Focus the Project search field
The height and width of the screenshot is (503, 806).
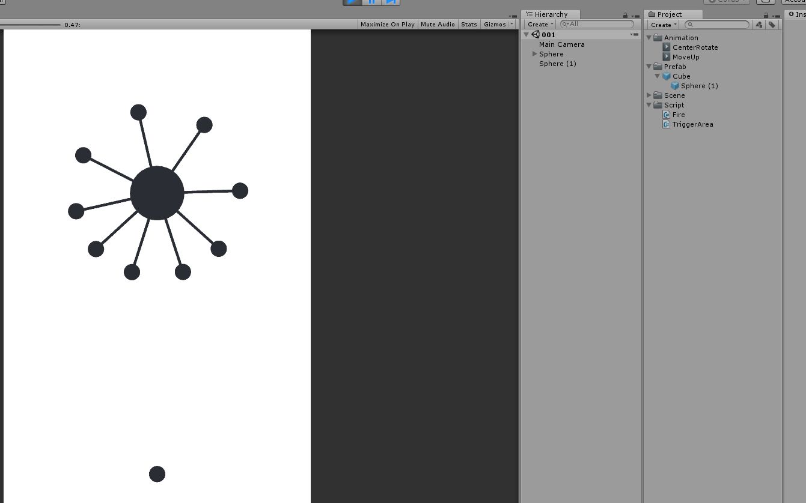717,25
